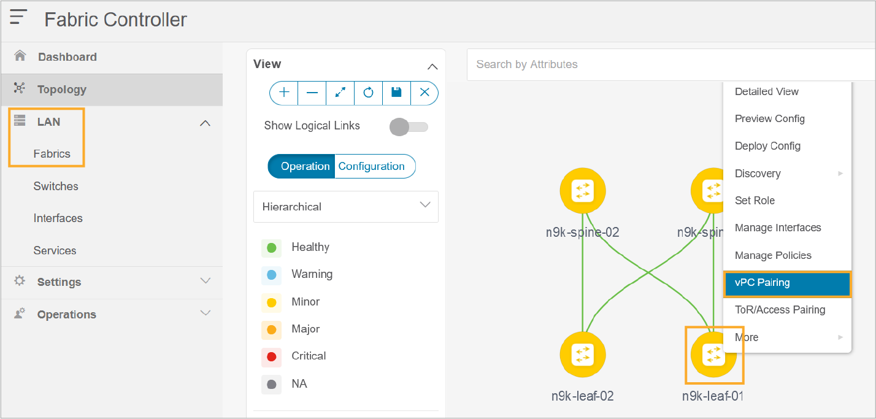Open Services under LAN
The image size is (876, 419).
pos(55,250)
